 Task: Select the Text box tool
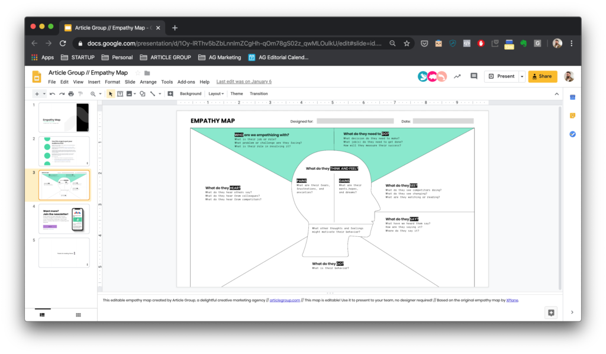point(120,94)
